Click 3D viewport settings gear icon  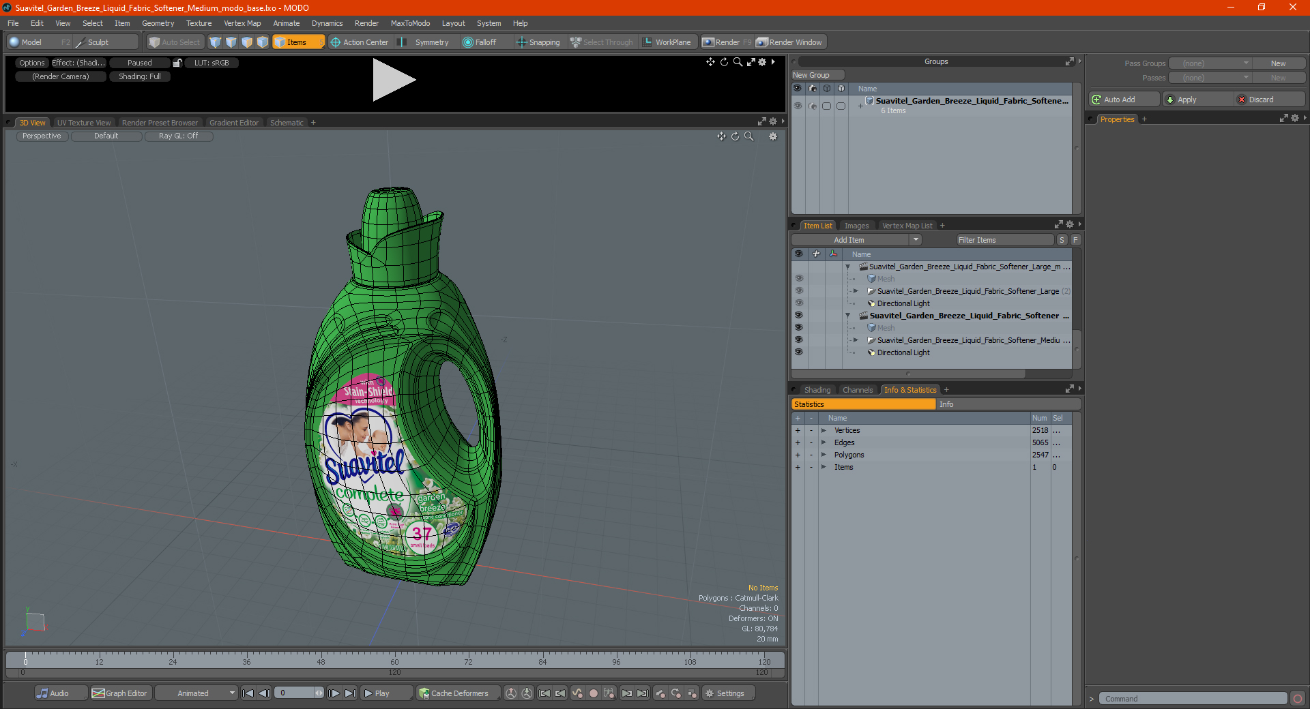tap(773, 136)
